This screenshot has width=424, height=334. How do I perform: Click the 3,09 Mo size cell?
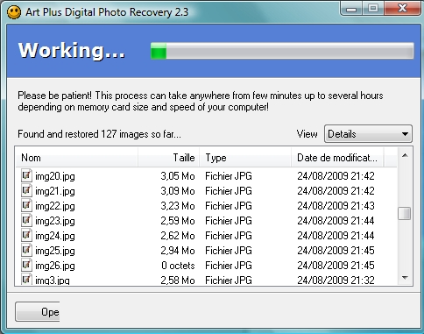[x=178, y=191]
